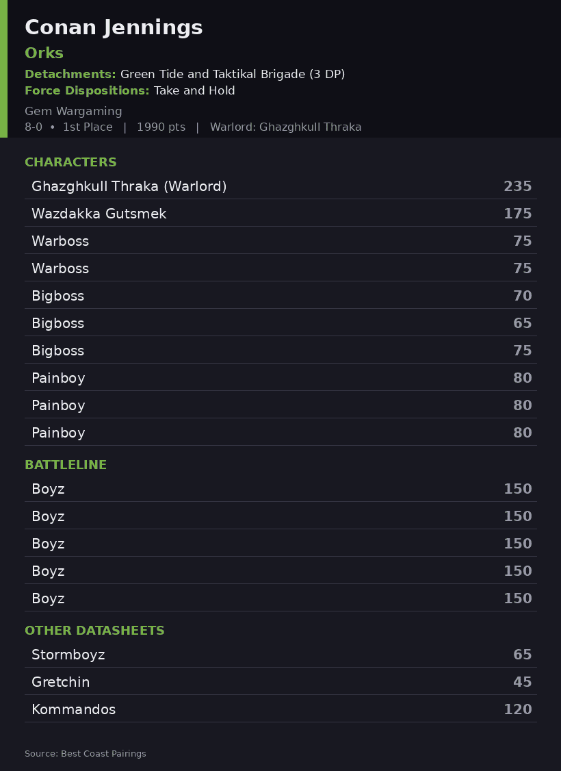
Task: Click the Kommandos row
Action: [x=280, y=709]
